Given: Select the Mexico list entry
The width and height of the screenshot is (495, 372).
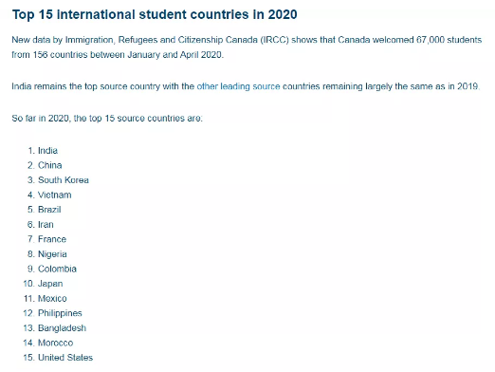Looking at the screenshot, I should (x=52, y=298).
